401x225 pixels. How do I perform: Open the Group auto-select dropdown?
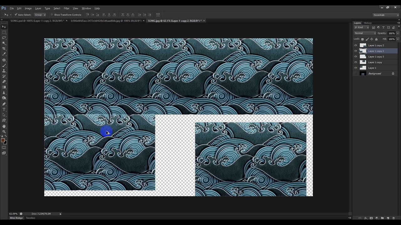pyautogui.click(x=40, y=15)
